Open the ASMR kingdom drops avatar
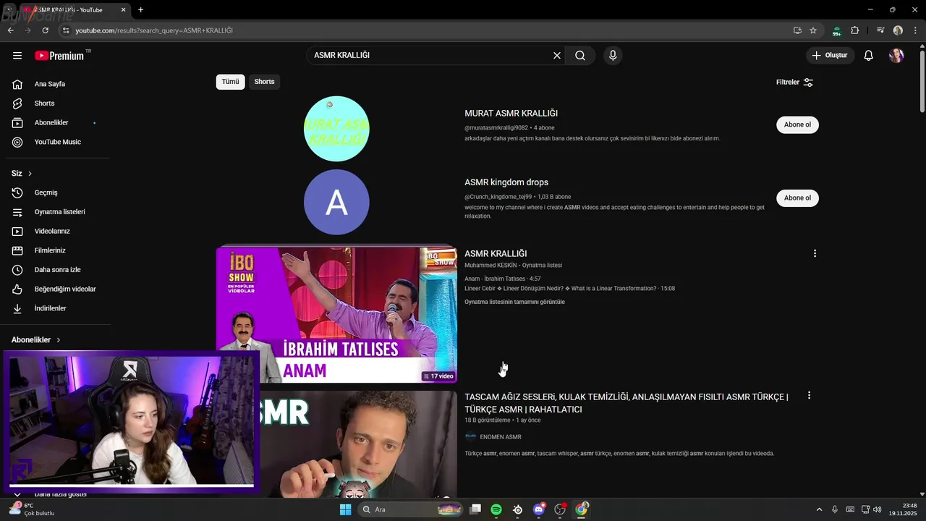 (x=336, y=203)
